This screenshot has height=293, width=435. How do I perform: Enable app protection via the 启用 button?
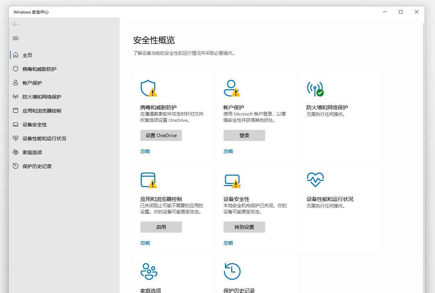[161, 227]
